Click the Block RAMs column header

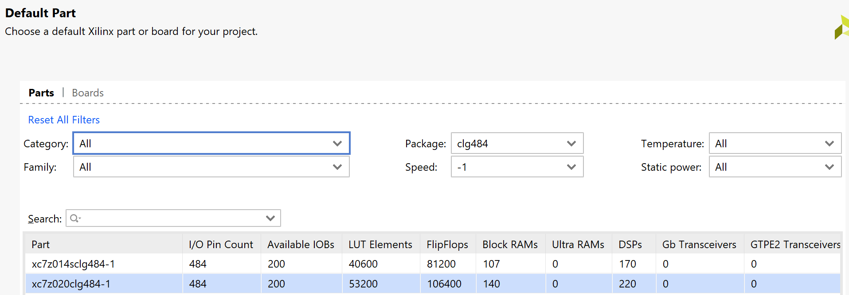510,245
